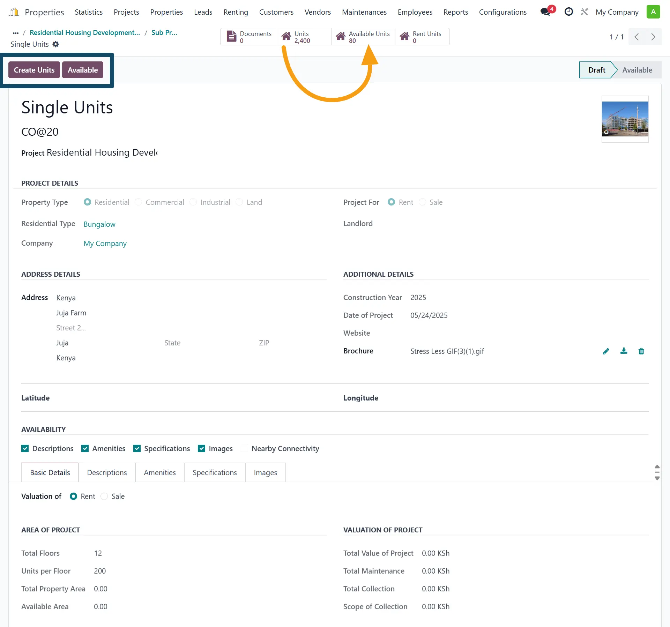
Task: Enable the Nearby Connectivity checkbox
Action: pyautogui.click(x=244, y=448)
